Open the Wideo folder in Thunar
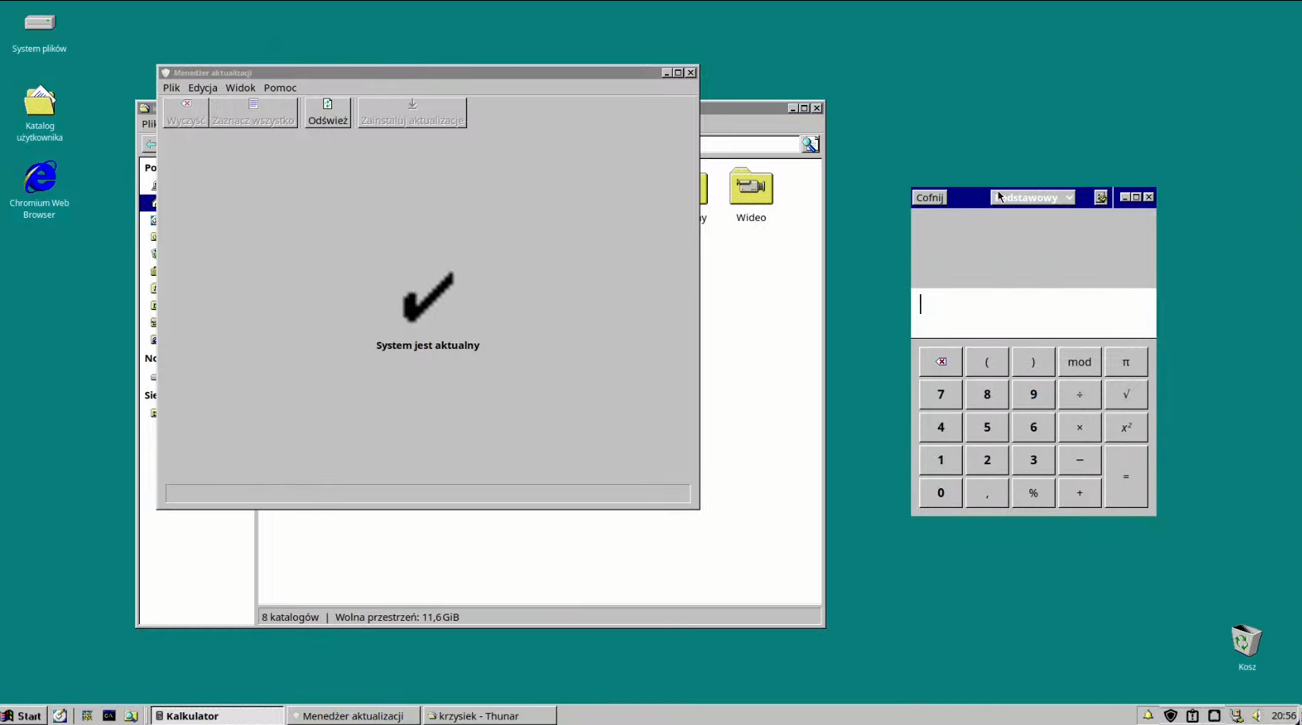1302x725 pixels. pyautogui.click(x=751, y=195)
